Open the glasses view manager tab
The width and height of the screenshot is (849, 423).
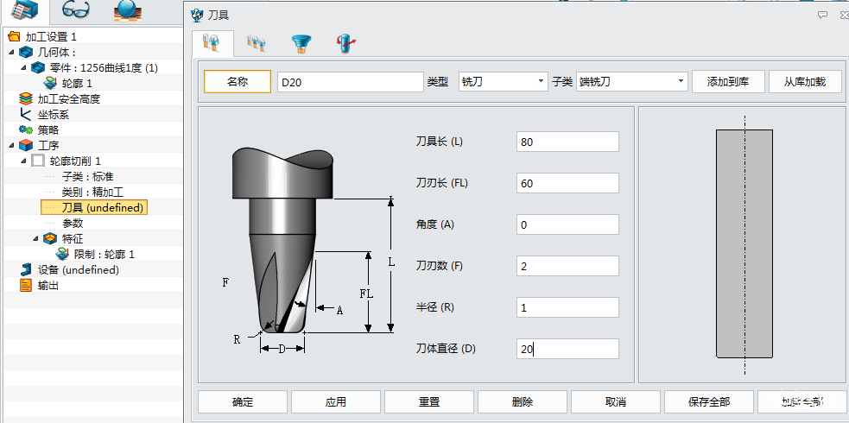76,12
